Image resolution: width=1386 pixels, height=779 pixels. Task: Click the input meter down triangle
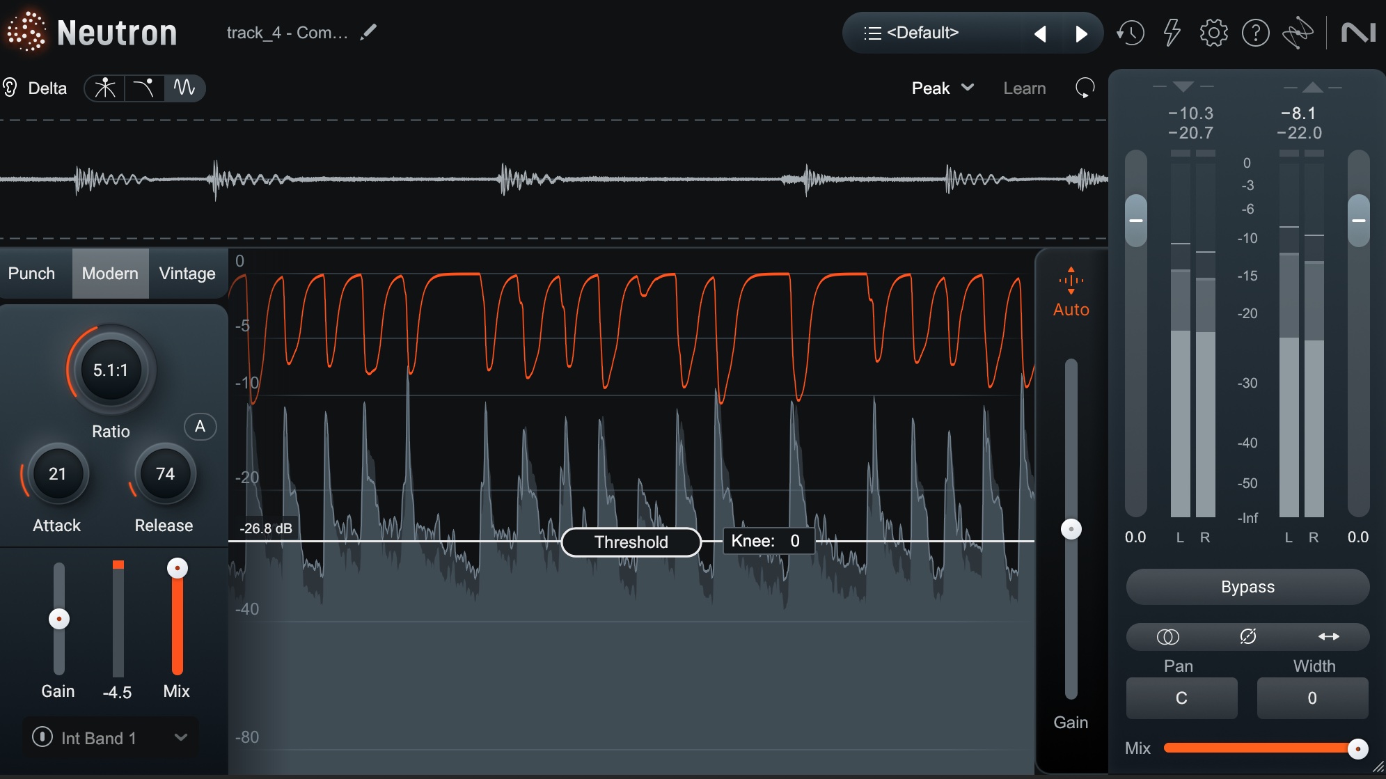pyautogui.click(x=1183, y=86)
